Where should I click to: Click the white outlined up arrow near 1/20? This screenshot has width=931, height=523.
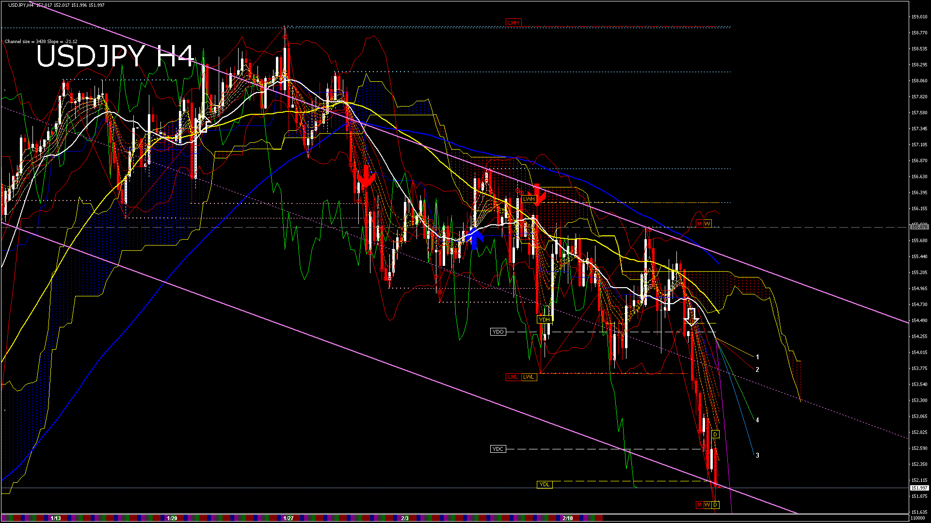[x=204, y=123]
